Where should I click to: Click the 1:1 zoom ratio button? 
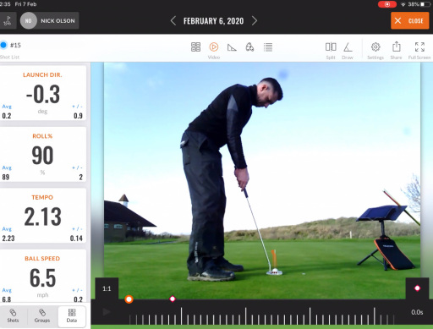point(107,288)
